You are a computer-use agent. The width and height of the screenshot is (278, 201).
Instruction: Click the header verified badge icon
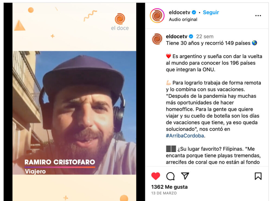coord(194,12)
